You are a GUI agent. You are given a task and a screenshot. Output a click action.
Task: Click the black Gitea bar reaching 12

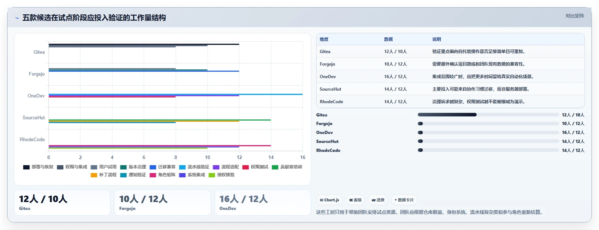[x=144, y=44]
